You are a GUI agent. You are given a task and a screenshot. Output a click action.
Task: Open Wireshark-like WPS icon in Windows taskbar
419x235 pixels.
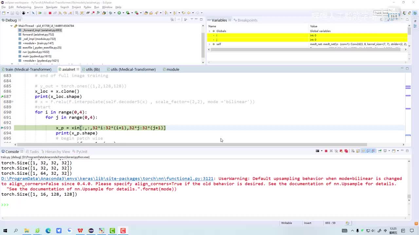(x=80, y=231)
